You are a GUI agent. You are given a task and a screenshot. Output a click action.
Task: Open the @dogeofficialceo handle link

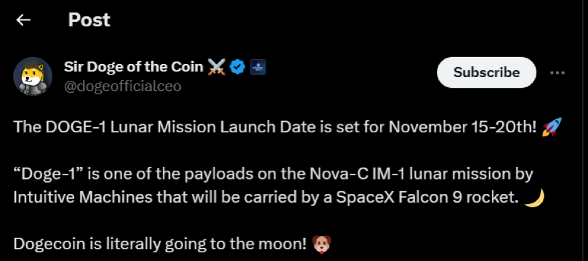coord(123,86)
